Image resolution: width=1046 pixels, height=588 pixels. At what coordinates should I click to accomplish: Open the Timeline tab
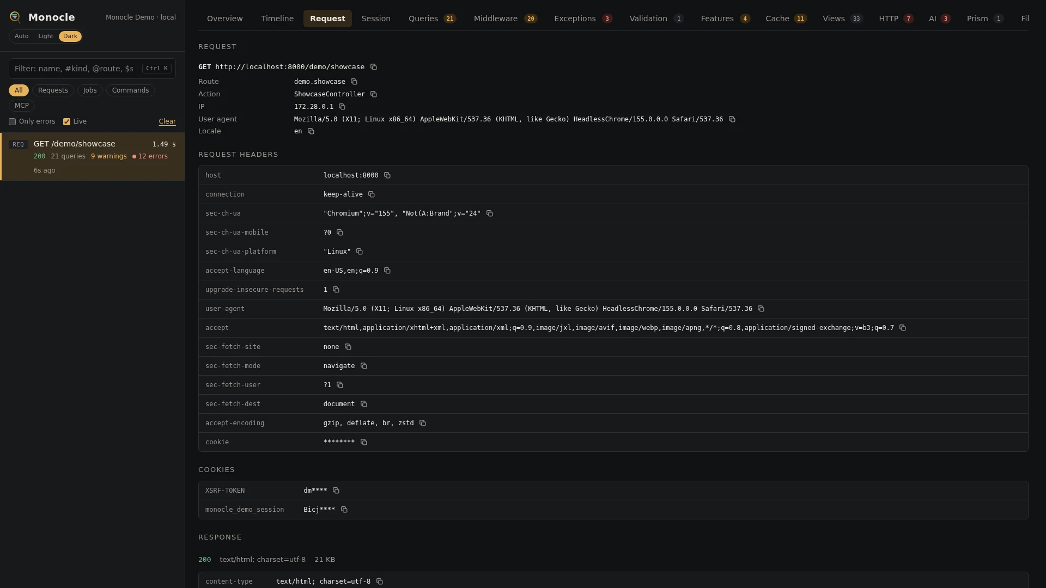(277, 19)
